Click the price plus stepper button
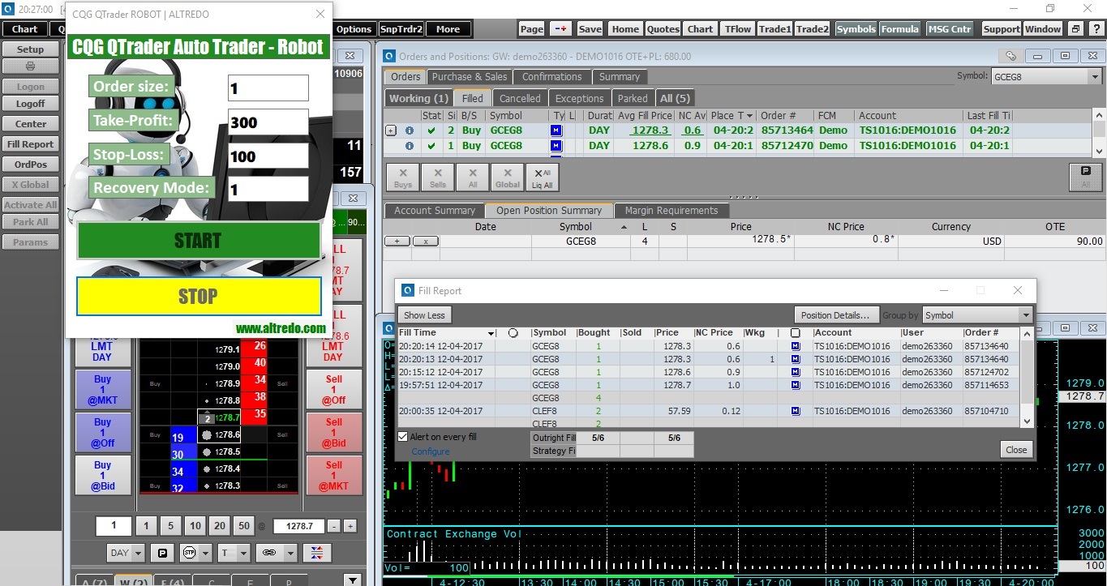The width and height of the screenshot is (1107, 586). [x=350, y=526]
